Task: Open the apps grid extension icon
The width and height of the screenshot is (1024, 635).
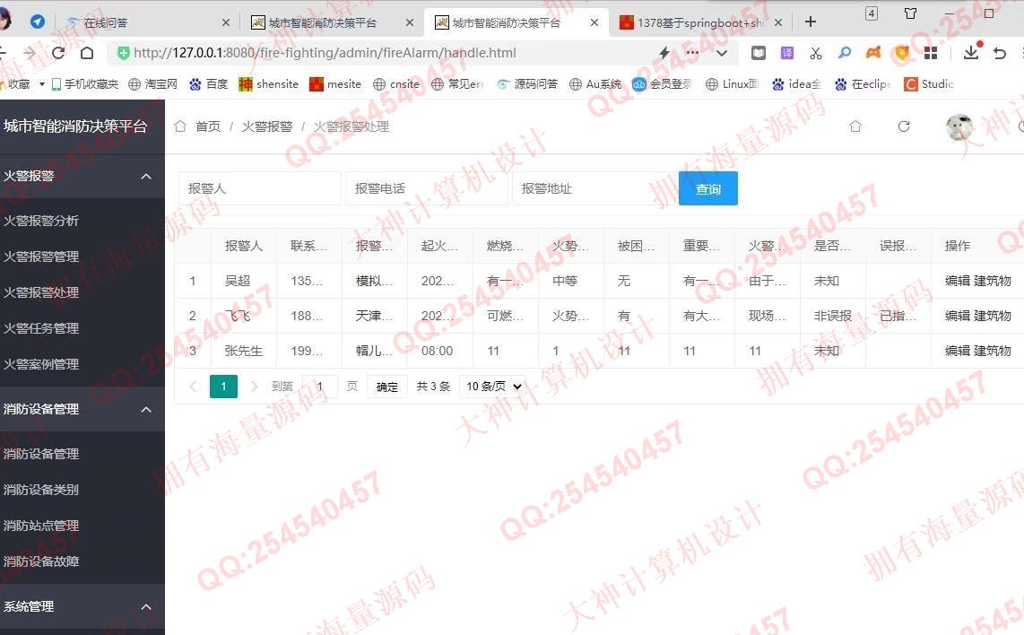Action: (931, 53)
